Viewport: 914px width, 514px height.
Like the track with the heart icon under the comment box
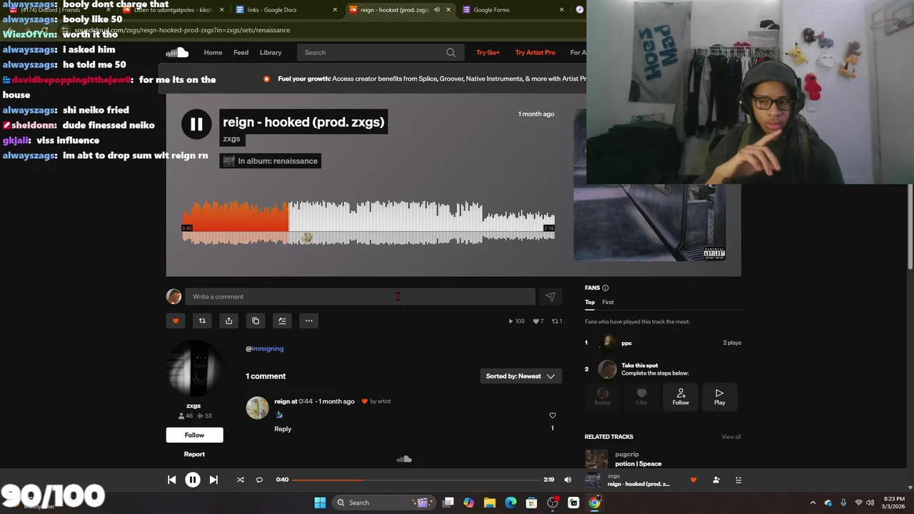[176, 321]
